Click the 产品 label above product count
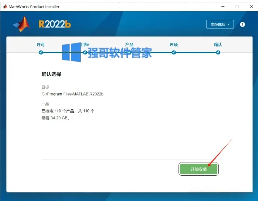Screen dimensions: 258x201 45,104
